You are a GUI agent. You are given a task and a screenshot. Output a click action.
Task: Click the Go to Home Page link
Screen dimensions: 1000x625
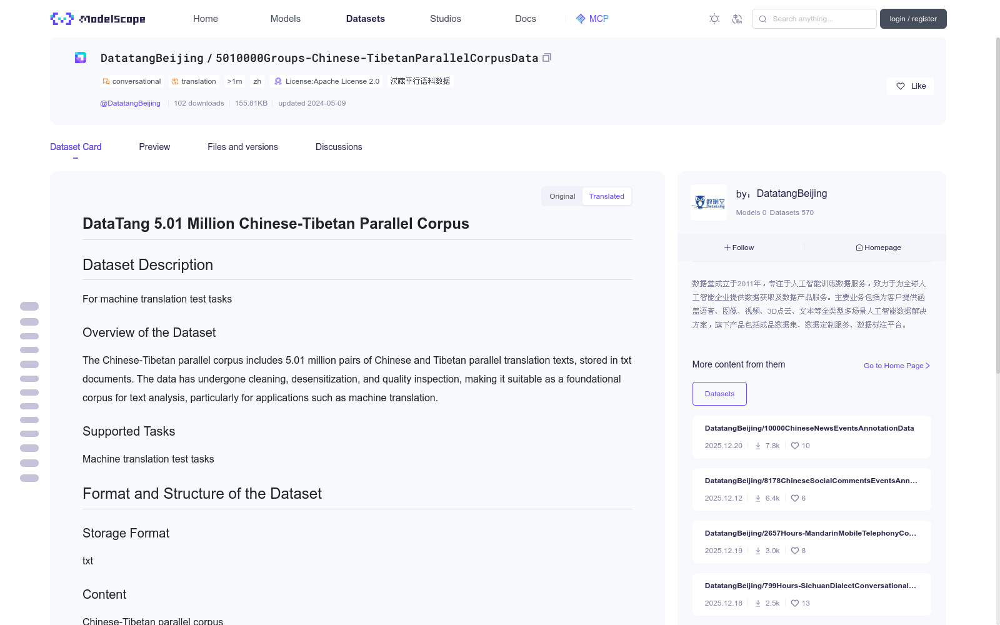pos(897,366)
